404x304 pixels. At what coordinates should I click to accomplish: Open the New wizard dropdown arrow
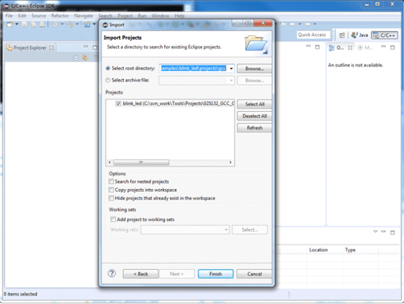pos(16,24)
